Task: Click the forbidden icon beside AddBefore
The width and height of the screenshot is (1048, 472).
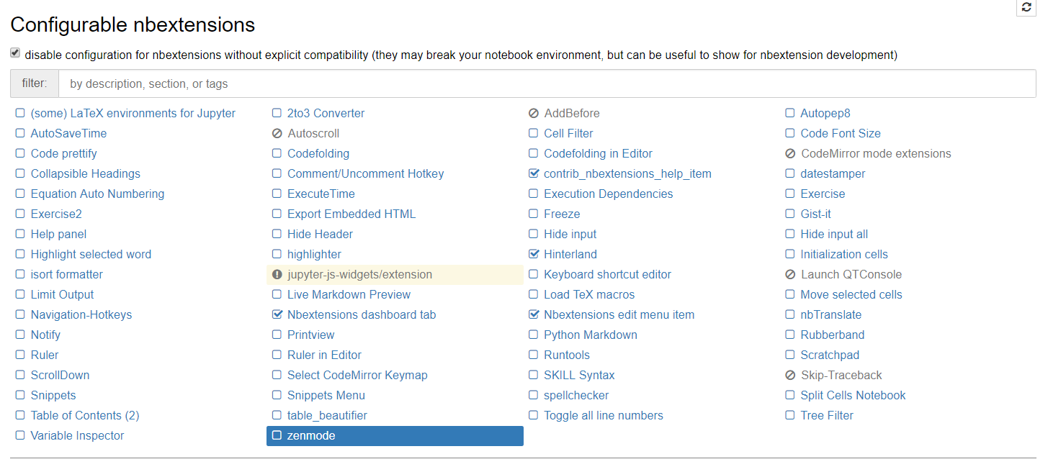Action: [534, 114]
